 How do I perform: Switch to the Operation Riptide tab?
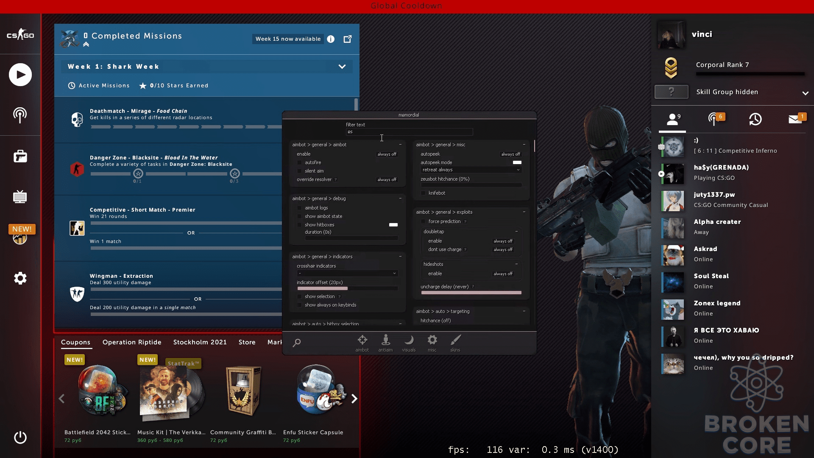click(132, 342)
